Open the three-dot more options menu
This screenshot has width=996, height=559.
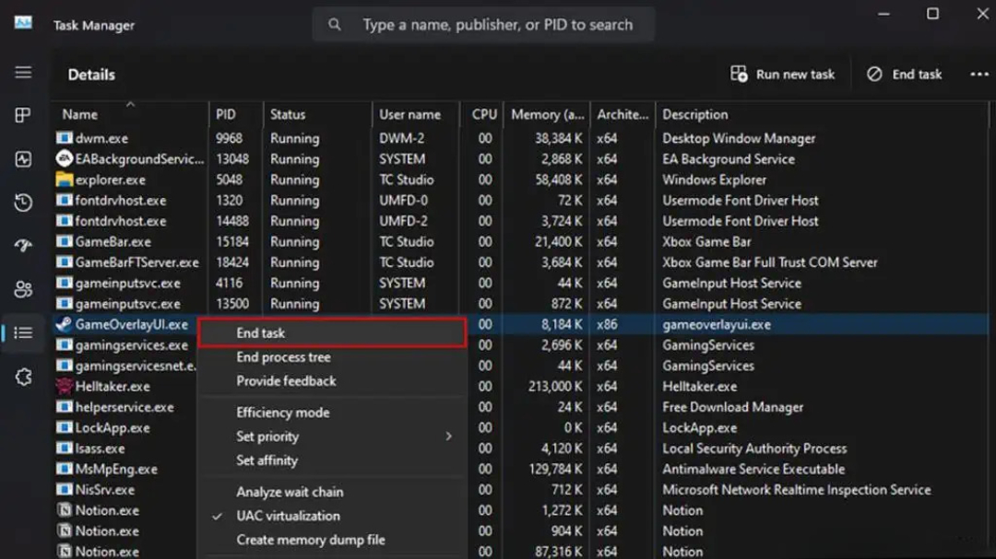point(978,75)
